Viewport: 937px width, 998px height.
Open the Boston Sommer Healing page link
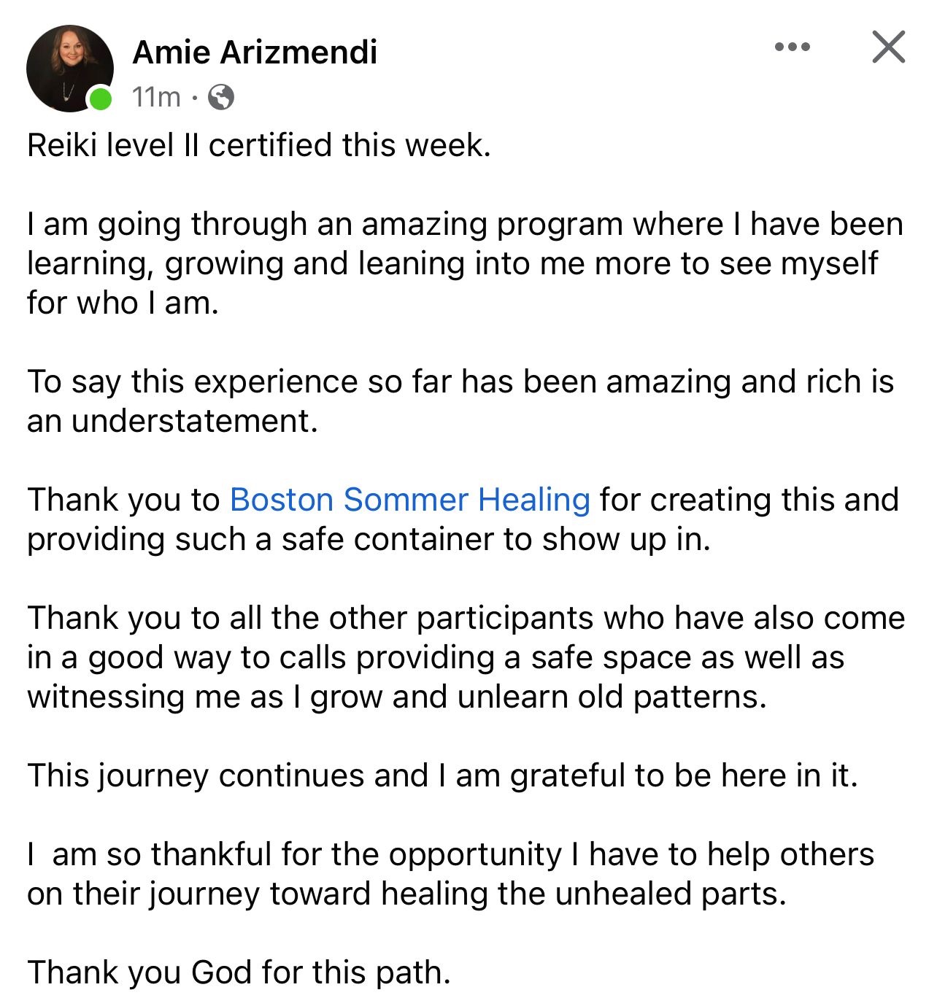409,500
